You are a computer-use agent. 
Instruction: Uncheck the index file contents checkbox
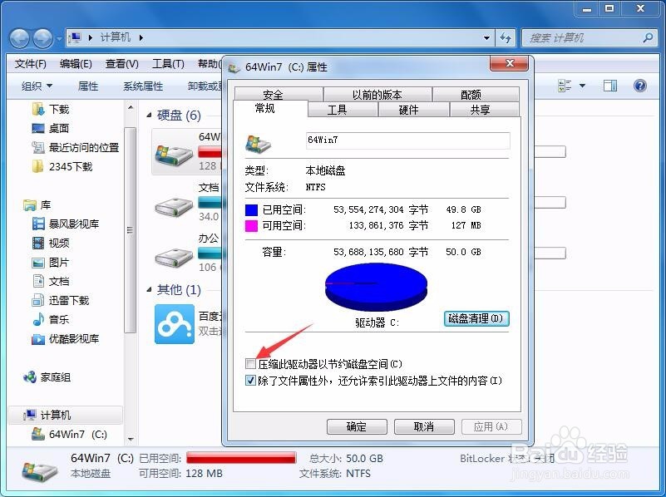click(x=250, y=381)
